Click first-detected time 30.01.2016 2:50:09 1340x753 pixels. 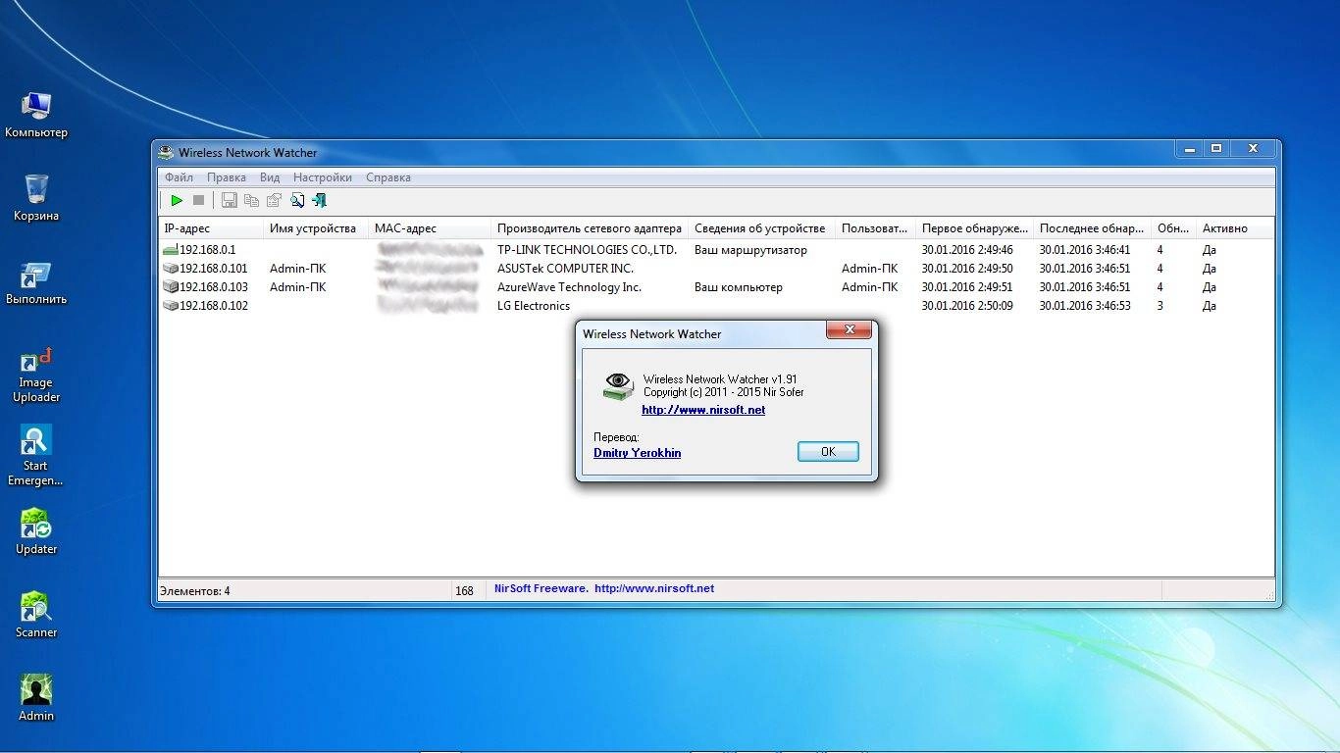pyautogui.click(x=967, y=306)
